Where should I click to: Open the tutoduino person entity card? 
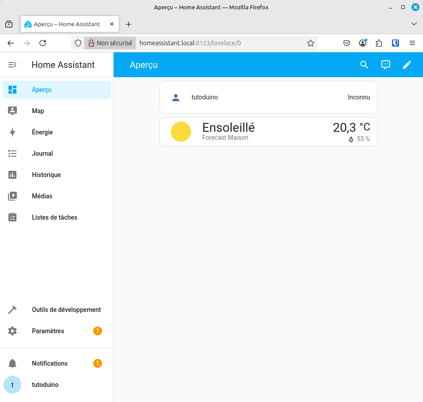(269, 97)
